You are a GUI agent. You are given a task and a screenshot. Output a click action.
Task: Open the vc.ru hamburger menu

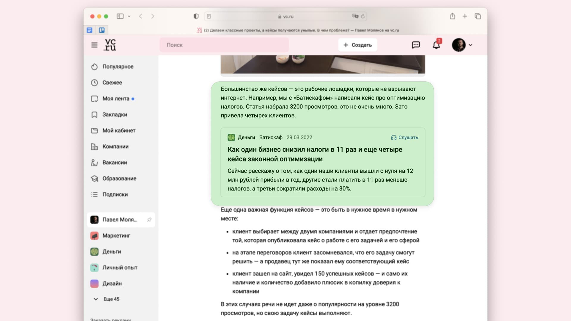point(94,45)
